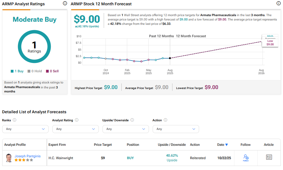Open the Upside/Downside dropdown
This screenshot has width=283, height=170.
pos(126,129)
